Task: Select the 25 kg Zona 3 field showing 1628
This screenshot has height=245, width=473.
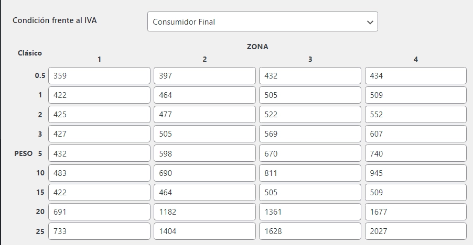Action: click(310, 231)
